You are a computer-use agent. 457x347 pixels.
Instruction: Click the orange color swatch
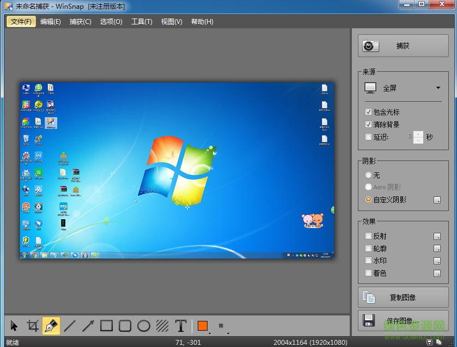pos(203,326)
